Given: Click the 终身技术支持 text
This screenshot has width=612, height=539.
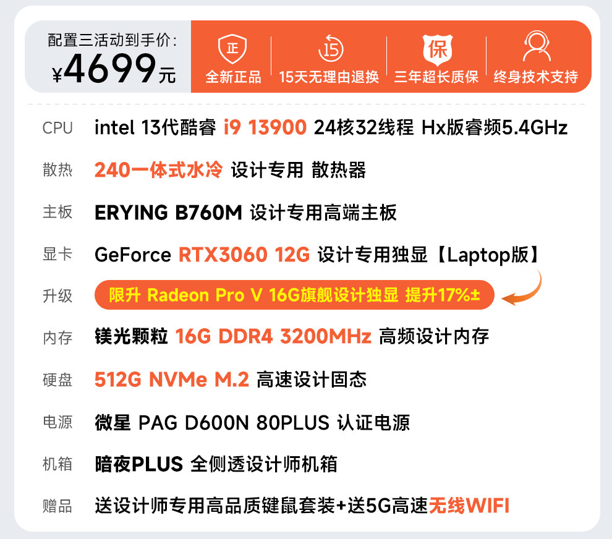Looking at the screenshot, I should pos(536,77).
